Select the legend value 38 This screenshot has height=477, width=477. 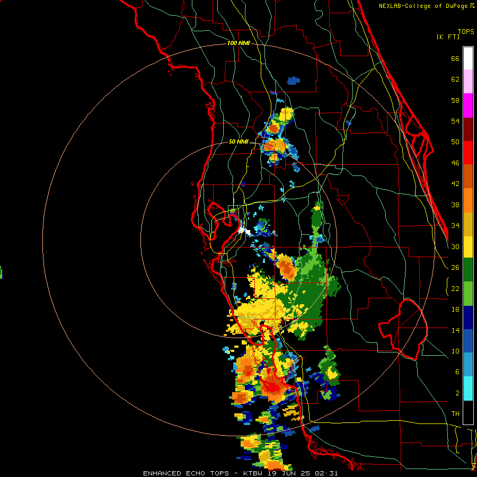455,205
